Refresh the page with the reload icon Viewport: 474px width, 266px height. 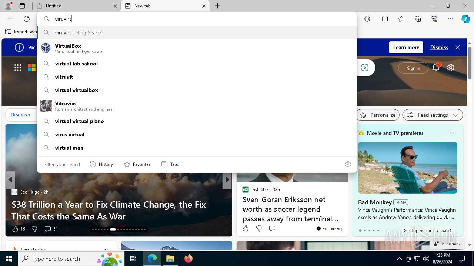(27, 19)
